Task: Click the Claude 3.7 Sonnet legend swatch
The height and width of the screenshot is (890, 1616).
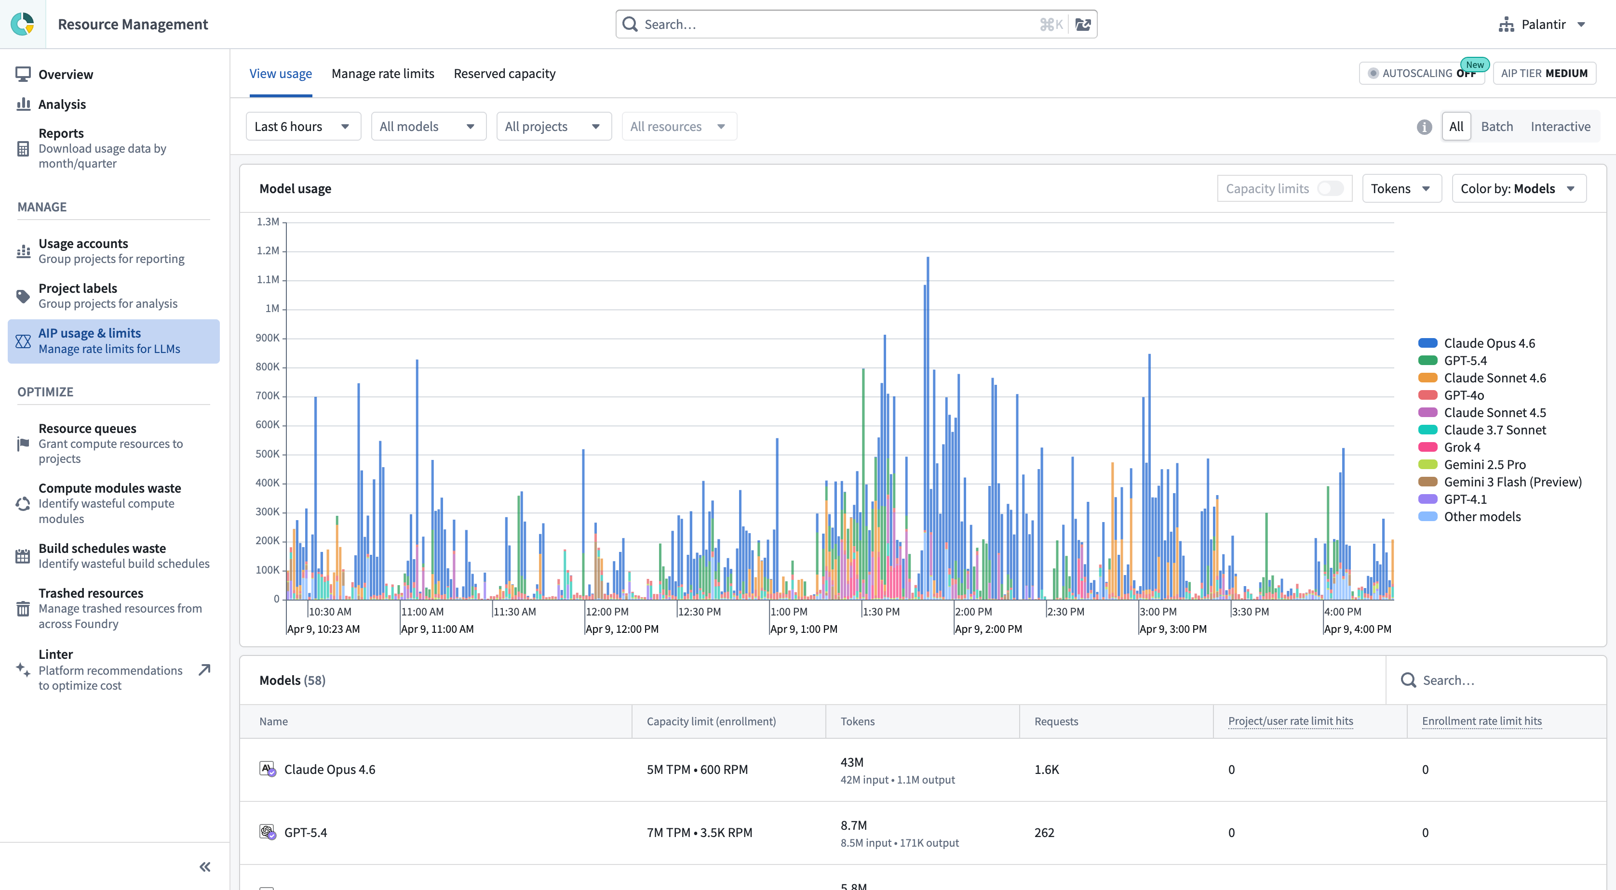Action: [x=1428, y=430]
